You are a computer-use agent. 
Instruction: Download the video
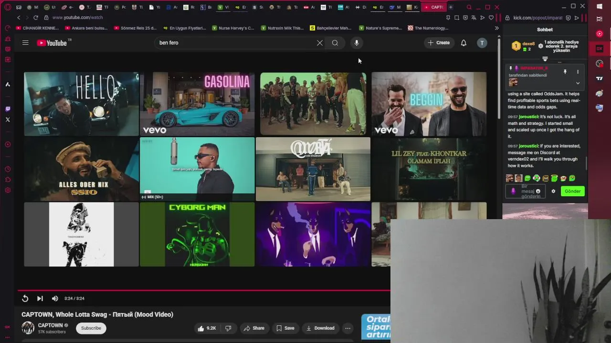pos(320,328)
